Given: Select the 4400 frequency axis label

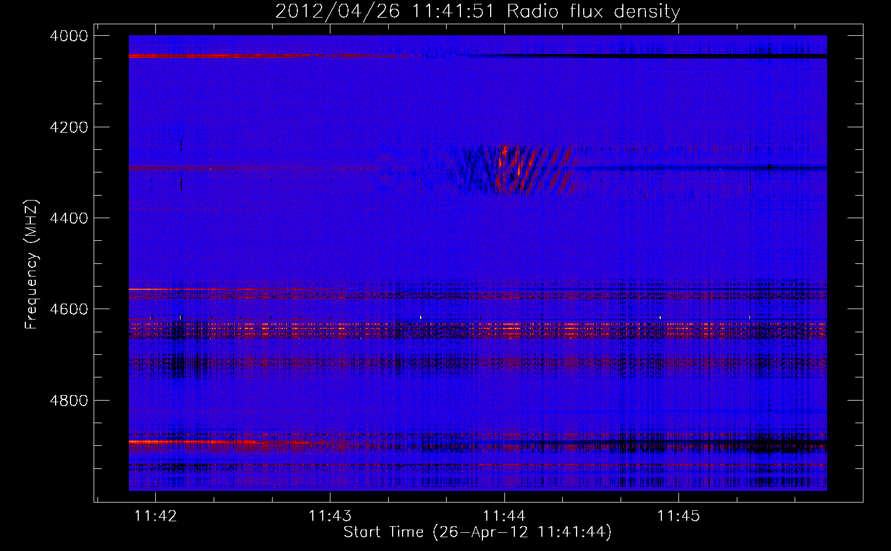Looking at the screenshot, I should (x=68, y=218).
